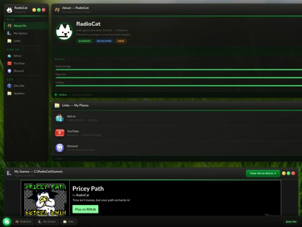Open the YouTube row in the Links window

click(177, 133)
